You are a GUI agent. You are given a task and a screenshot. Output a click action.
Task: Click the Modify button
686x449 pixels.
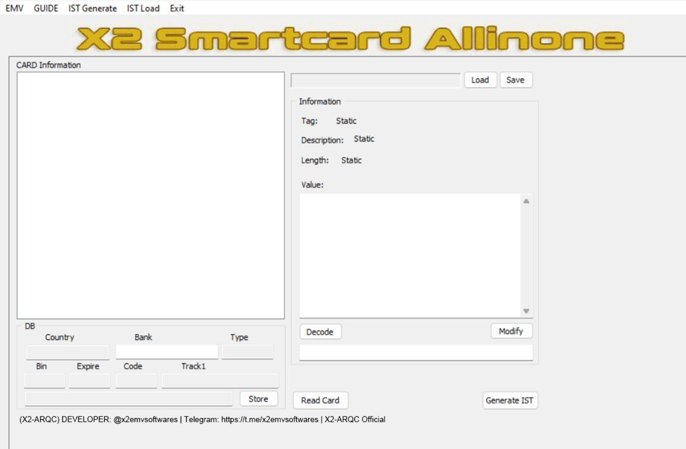click(511, 331)
